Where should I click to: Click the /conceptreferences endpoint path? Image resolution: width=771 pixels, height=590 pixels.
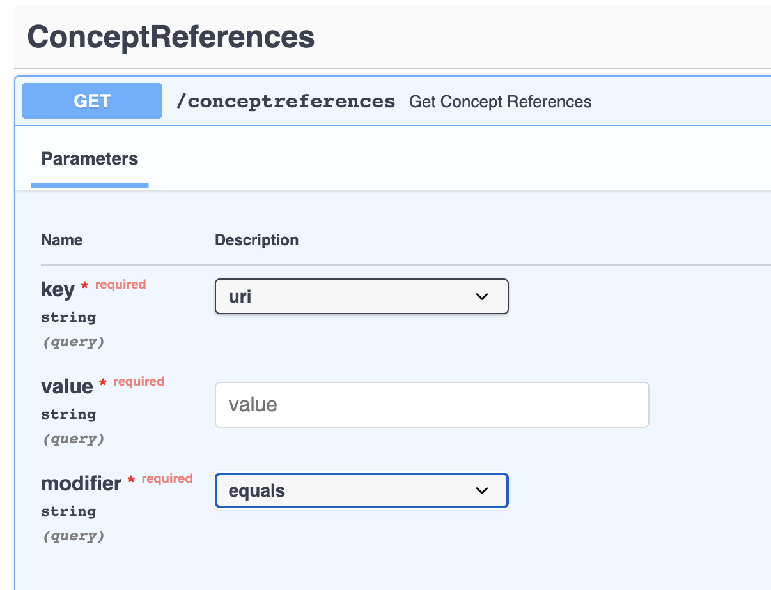point(285,100)
